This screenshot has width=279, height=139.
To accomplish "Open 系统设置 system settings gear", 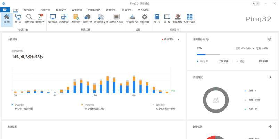I will click(145, 18).
